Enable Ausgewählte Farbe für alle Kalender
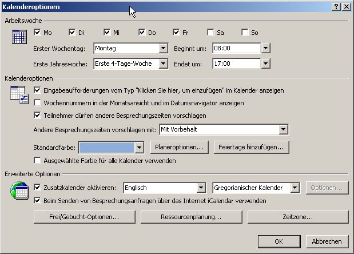The width and height of the screenshot is (354, 254). (x=38, y=161)
